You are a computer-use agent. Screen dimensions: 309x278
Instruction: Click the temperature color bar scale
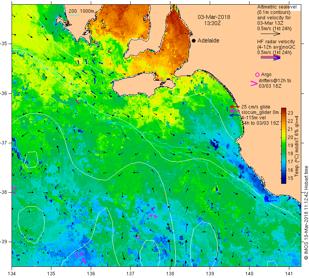pos(284,146)
